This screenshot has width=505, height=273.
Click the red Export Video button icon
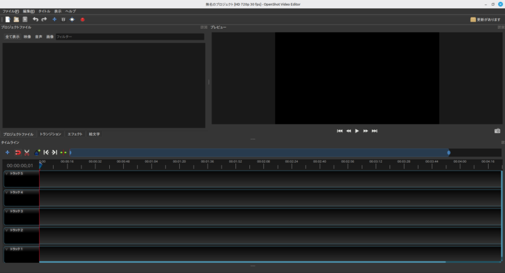tap(82, 20)
